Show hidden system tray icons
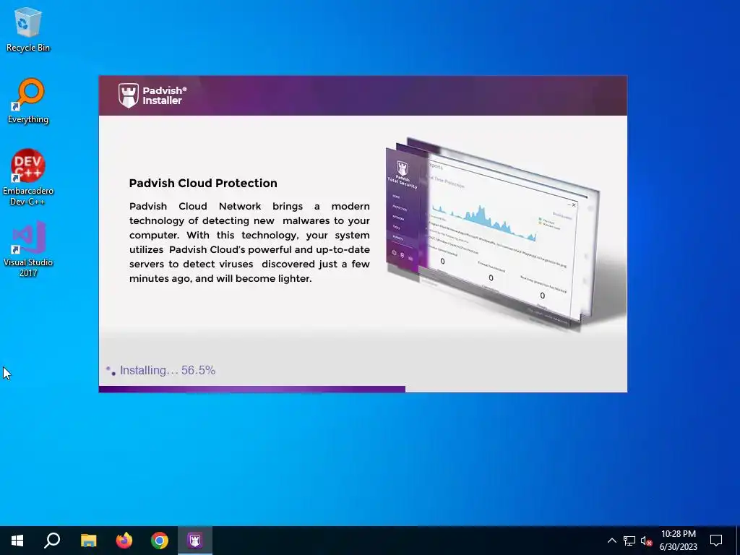The height and width of the screenshot is (555, 740). tap(611, 541)
